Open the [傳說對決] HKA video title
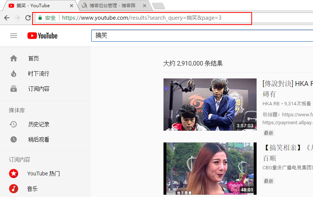 click(x=288, y=89)
